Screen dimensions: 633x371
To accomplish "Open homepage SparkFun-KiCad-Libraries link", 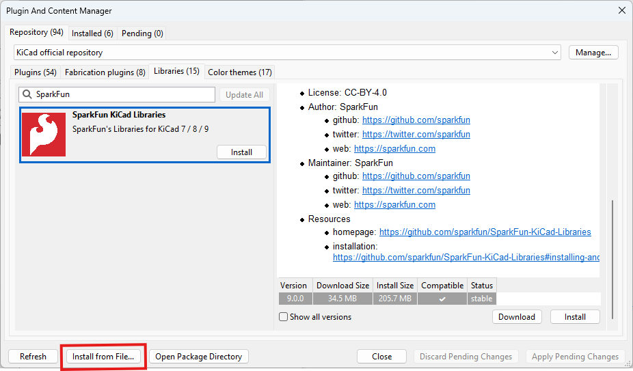I will (x=485, y=232).
